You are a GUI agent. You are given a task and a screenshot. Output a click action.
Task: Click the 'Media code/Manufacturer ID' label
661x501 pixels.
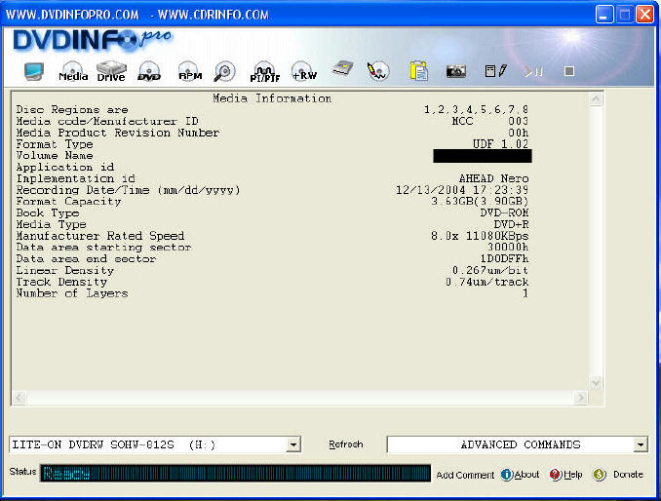107,122
